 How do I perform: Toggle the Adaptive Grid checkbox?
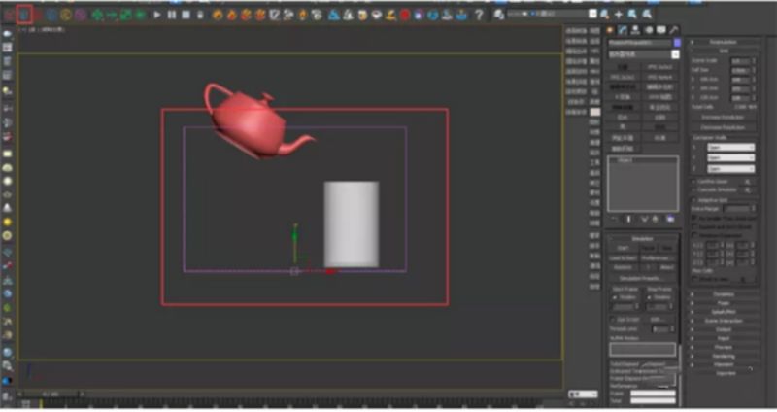tap(694, 200)
